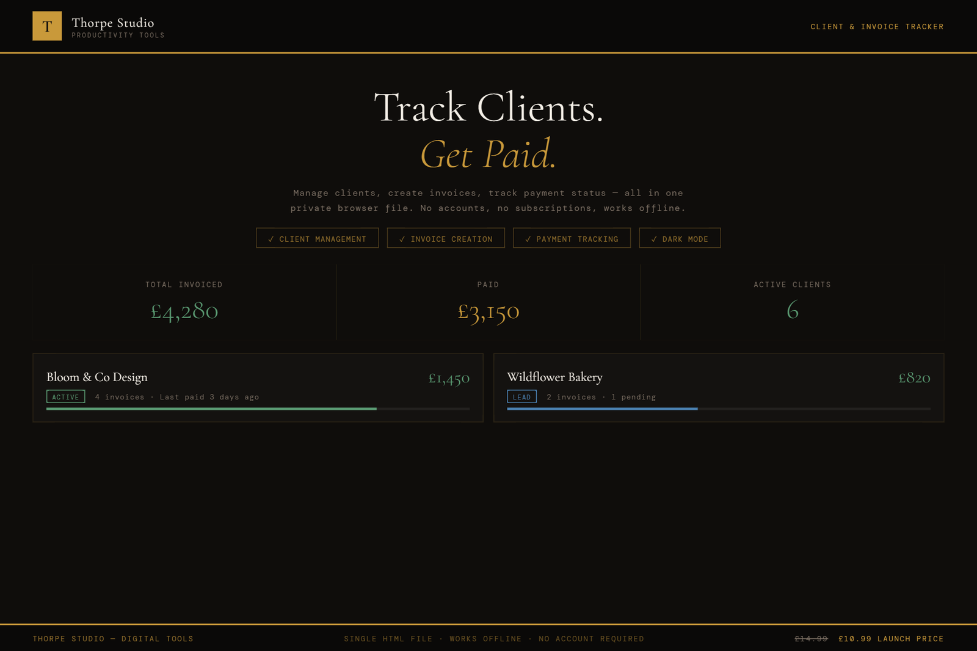Viewport: 977px width, 651px height.
Task: Click the Active Clients count of 6
Action: pyautogui.click(x=792, y=310)
